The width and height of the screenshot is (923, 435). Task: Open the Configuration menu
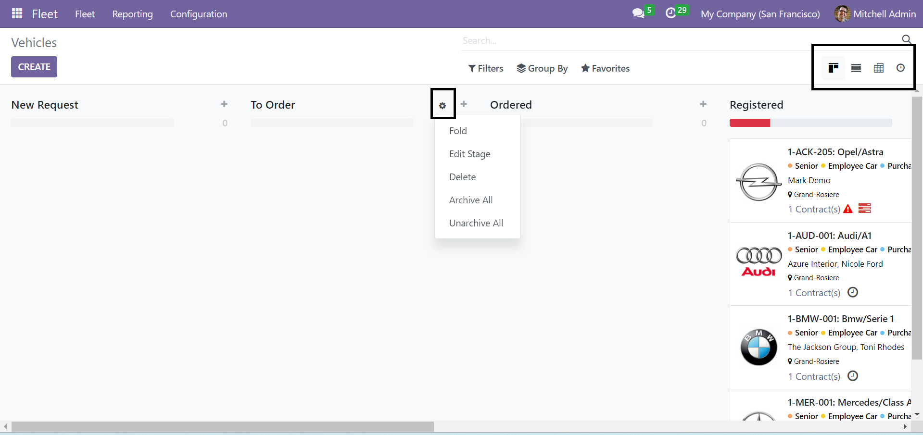pyautogui.click(x=199, y=14)
